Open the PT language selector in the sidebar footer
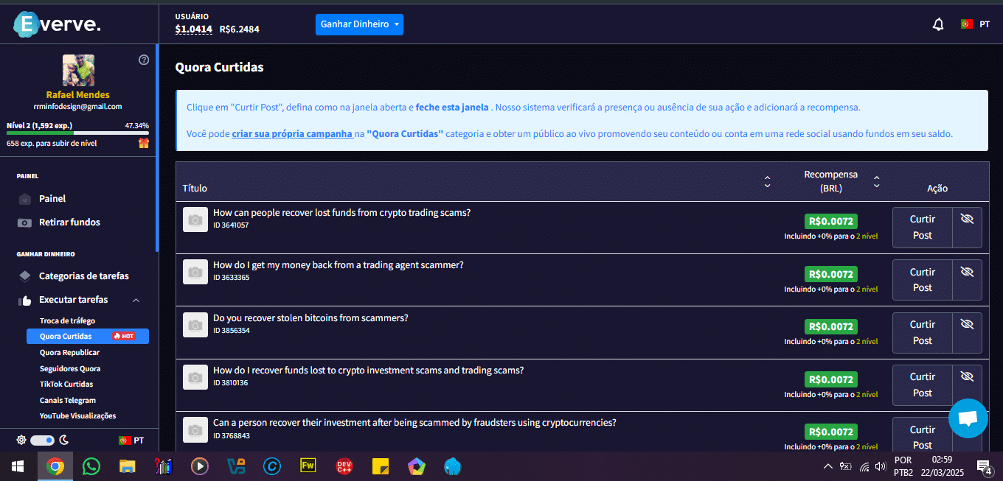1003x481 pixels. (x=131, y=440)
